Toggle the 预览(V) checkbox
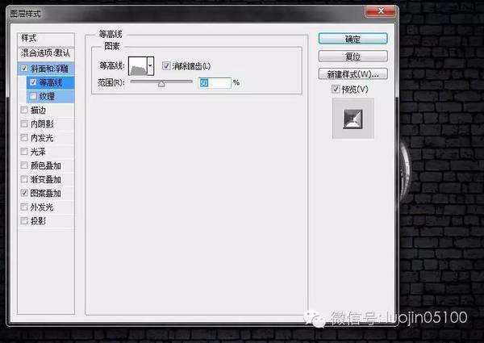The image size is (484, 343). 336,90
